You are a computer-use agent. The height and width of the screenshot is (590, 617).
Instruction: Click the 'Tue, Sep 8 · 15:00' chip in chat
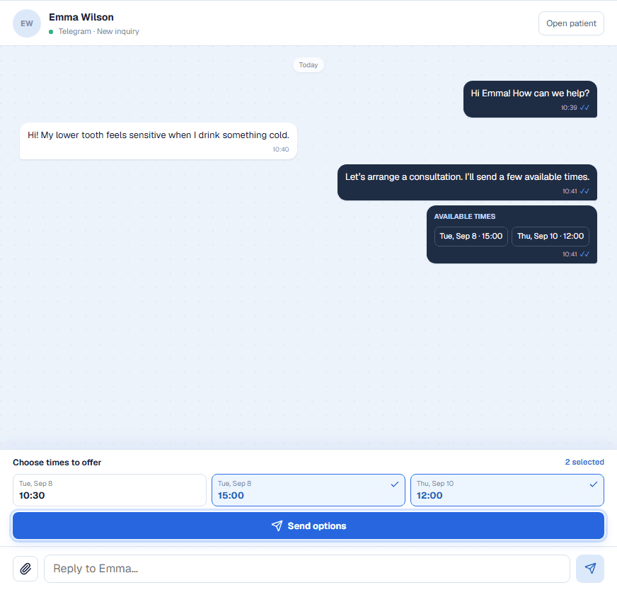(471, 237)
